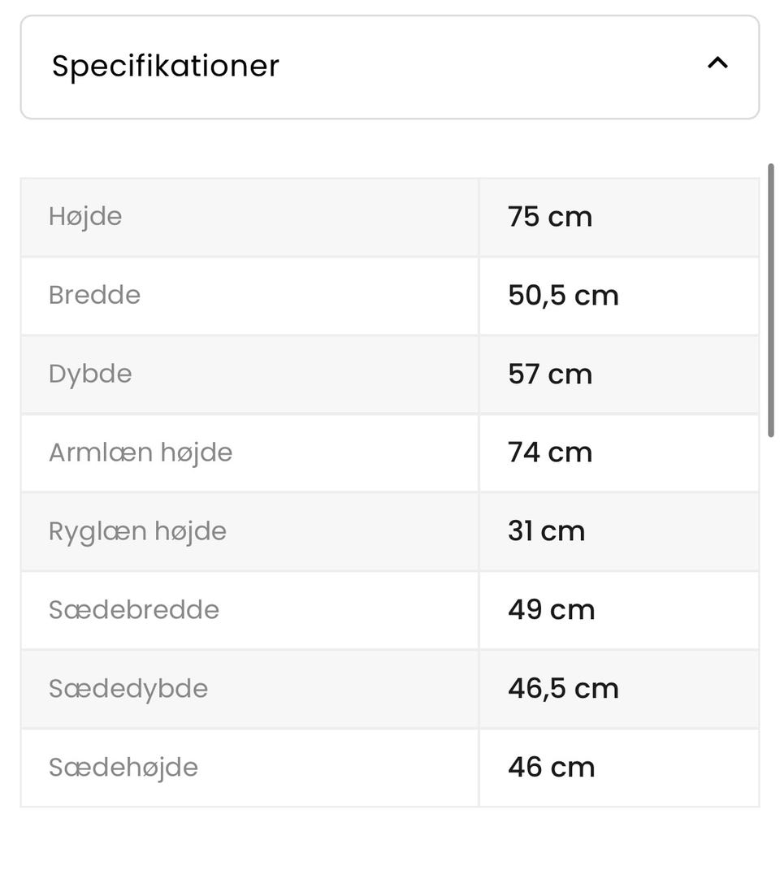Select the Sædebredde row label
The height and width of the screenshot is (870, 780).
click(134, 610)
